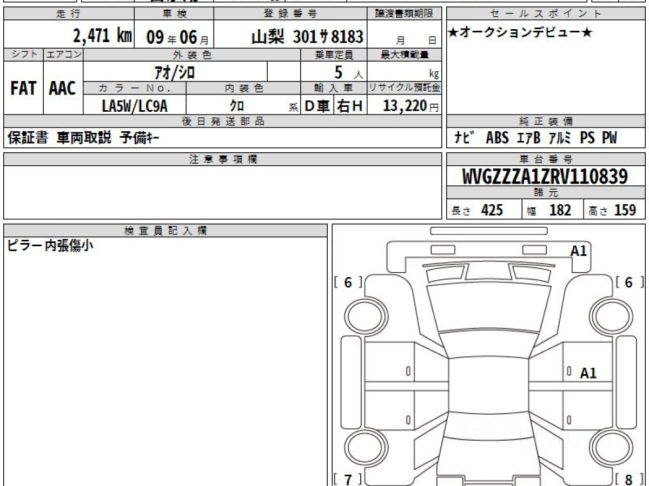Select the 右H steering value
The width and height of the screenshot is (649, 486).
(x=350, y=106)
